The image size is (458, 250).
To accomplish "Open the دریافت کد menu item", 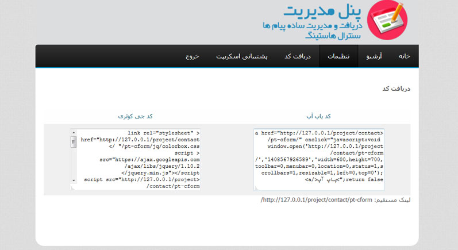I will (x=298, y=56).
